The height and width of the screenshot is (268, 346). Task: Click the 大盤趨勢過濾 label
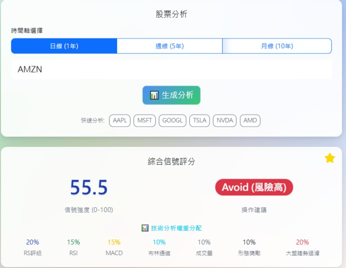pos(303,253)
